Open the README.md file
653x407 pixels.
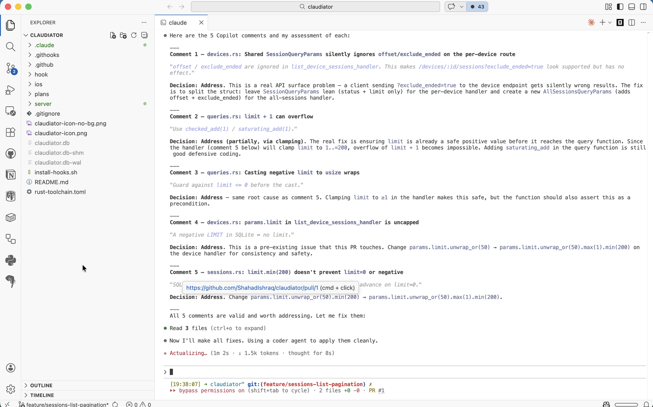pyautogui.click(x=51, y=182)
